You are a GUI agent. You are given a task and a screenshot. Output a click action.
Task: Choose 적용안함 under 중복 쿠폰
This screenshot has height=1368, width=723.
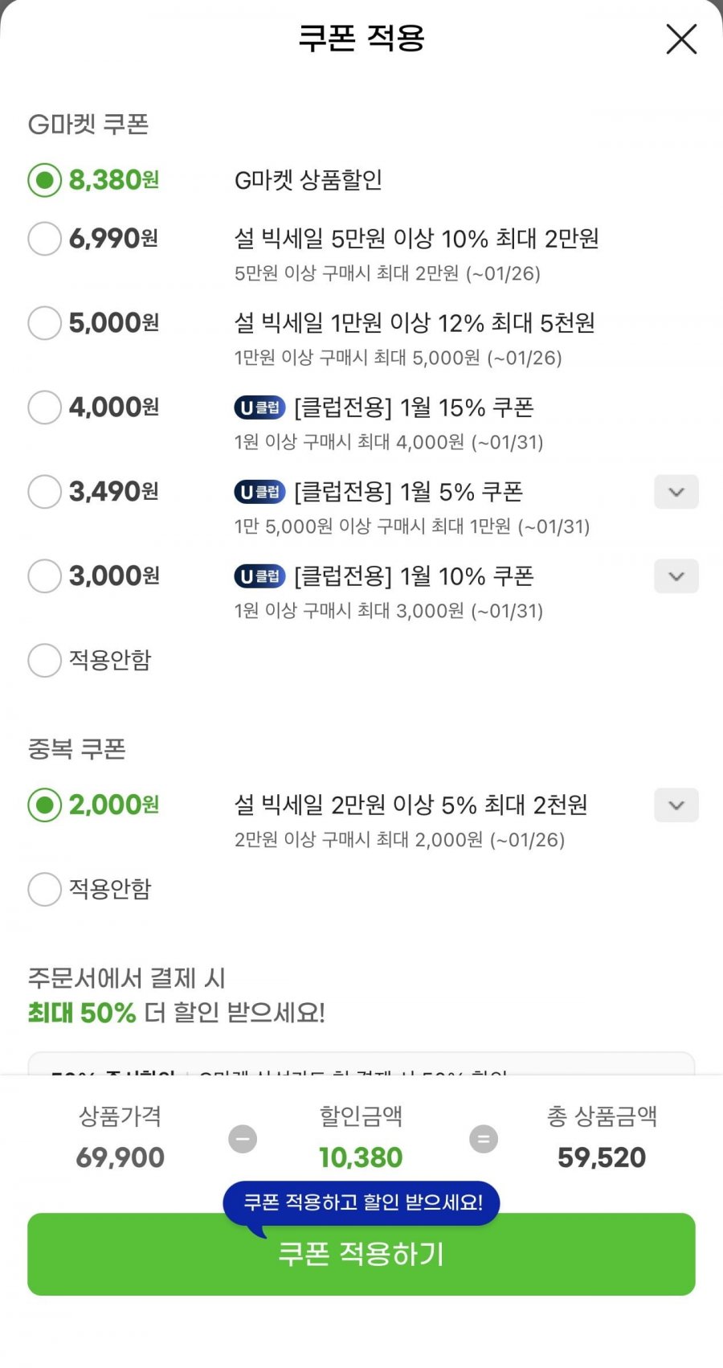click(x=44, y=890)
